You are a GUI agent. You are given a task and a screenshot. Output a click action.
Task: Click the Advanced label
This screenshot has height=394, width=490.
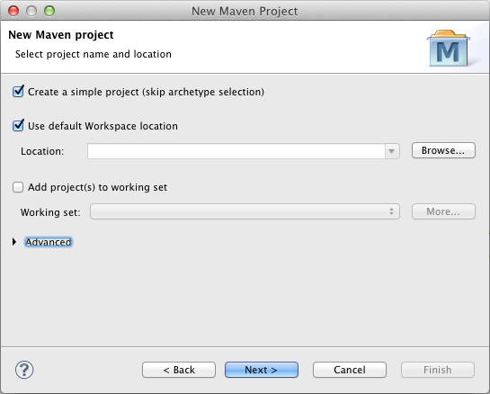49,242
